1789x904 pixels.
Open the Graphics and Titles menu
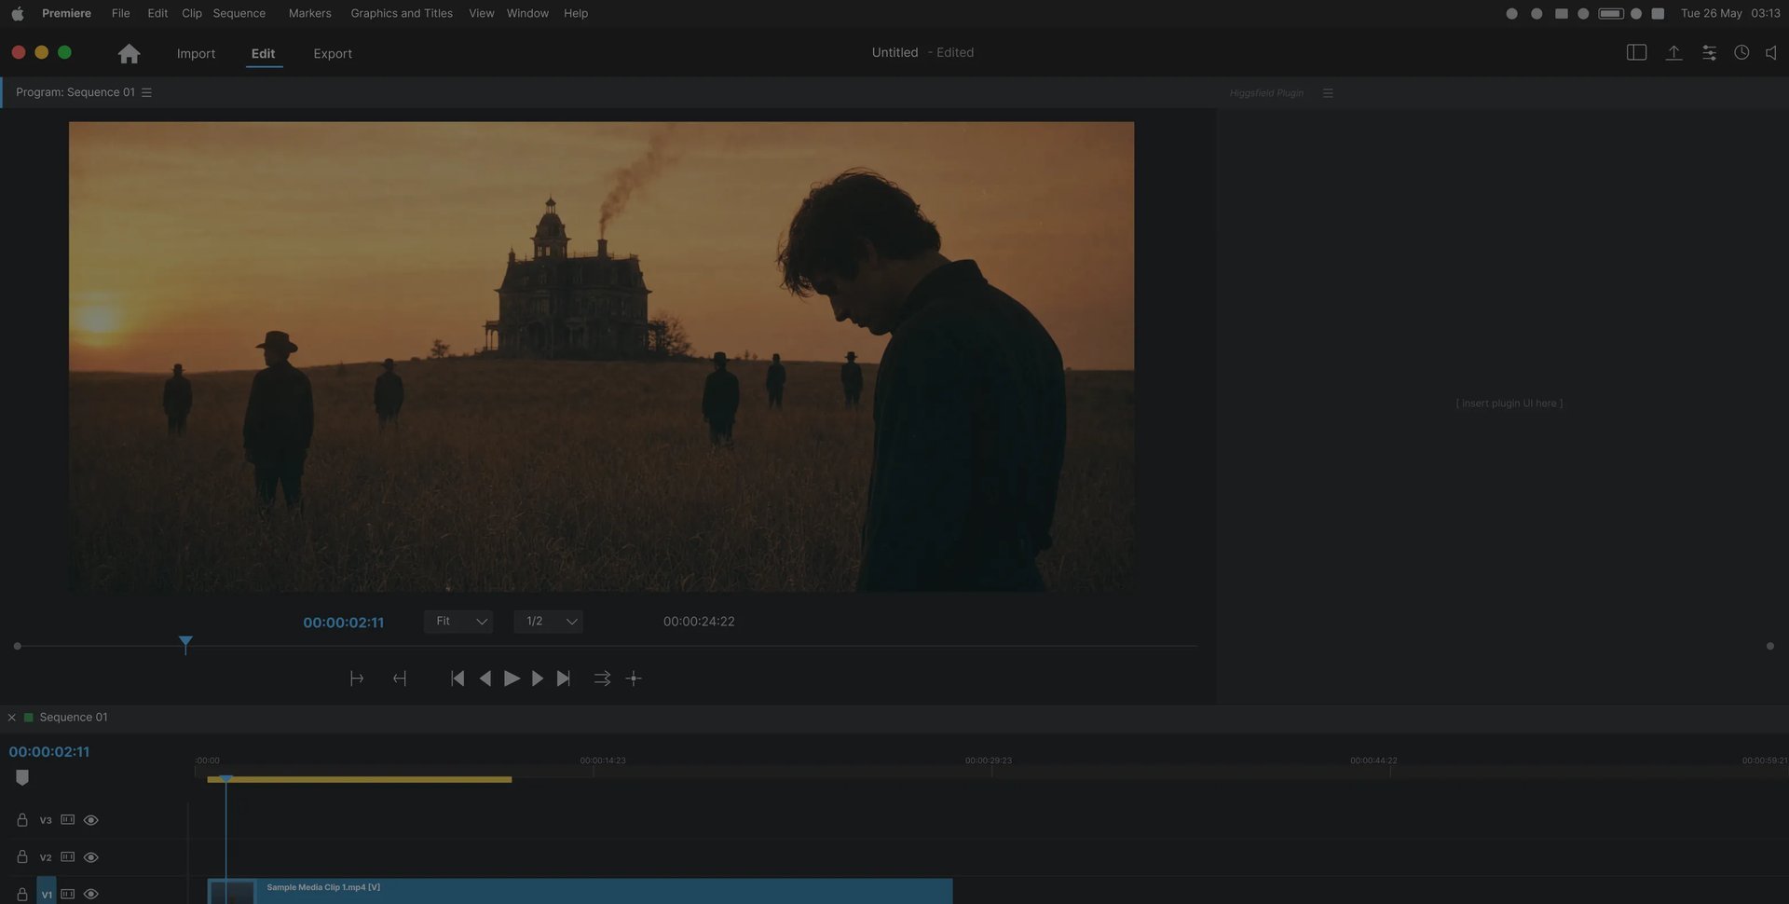pyautogui.click(x=402, y=13)
